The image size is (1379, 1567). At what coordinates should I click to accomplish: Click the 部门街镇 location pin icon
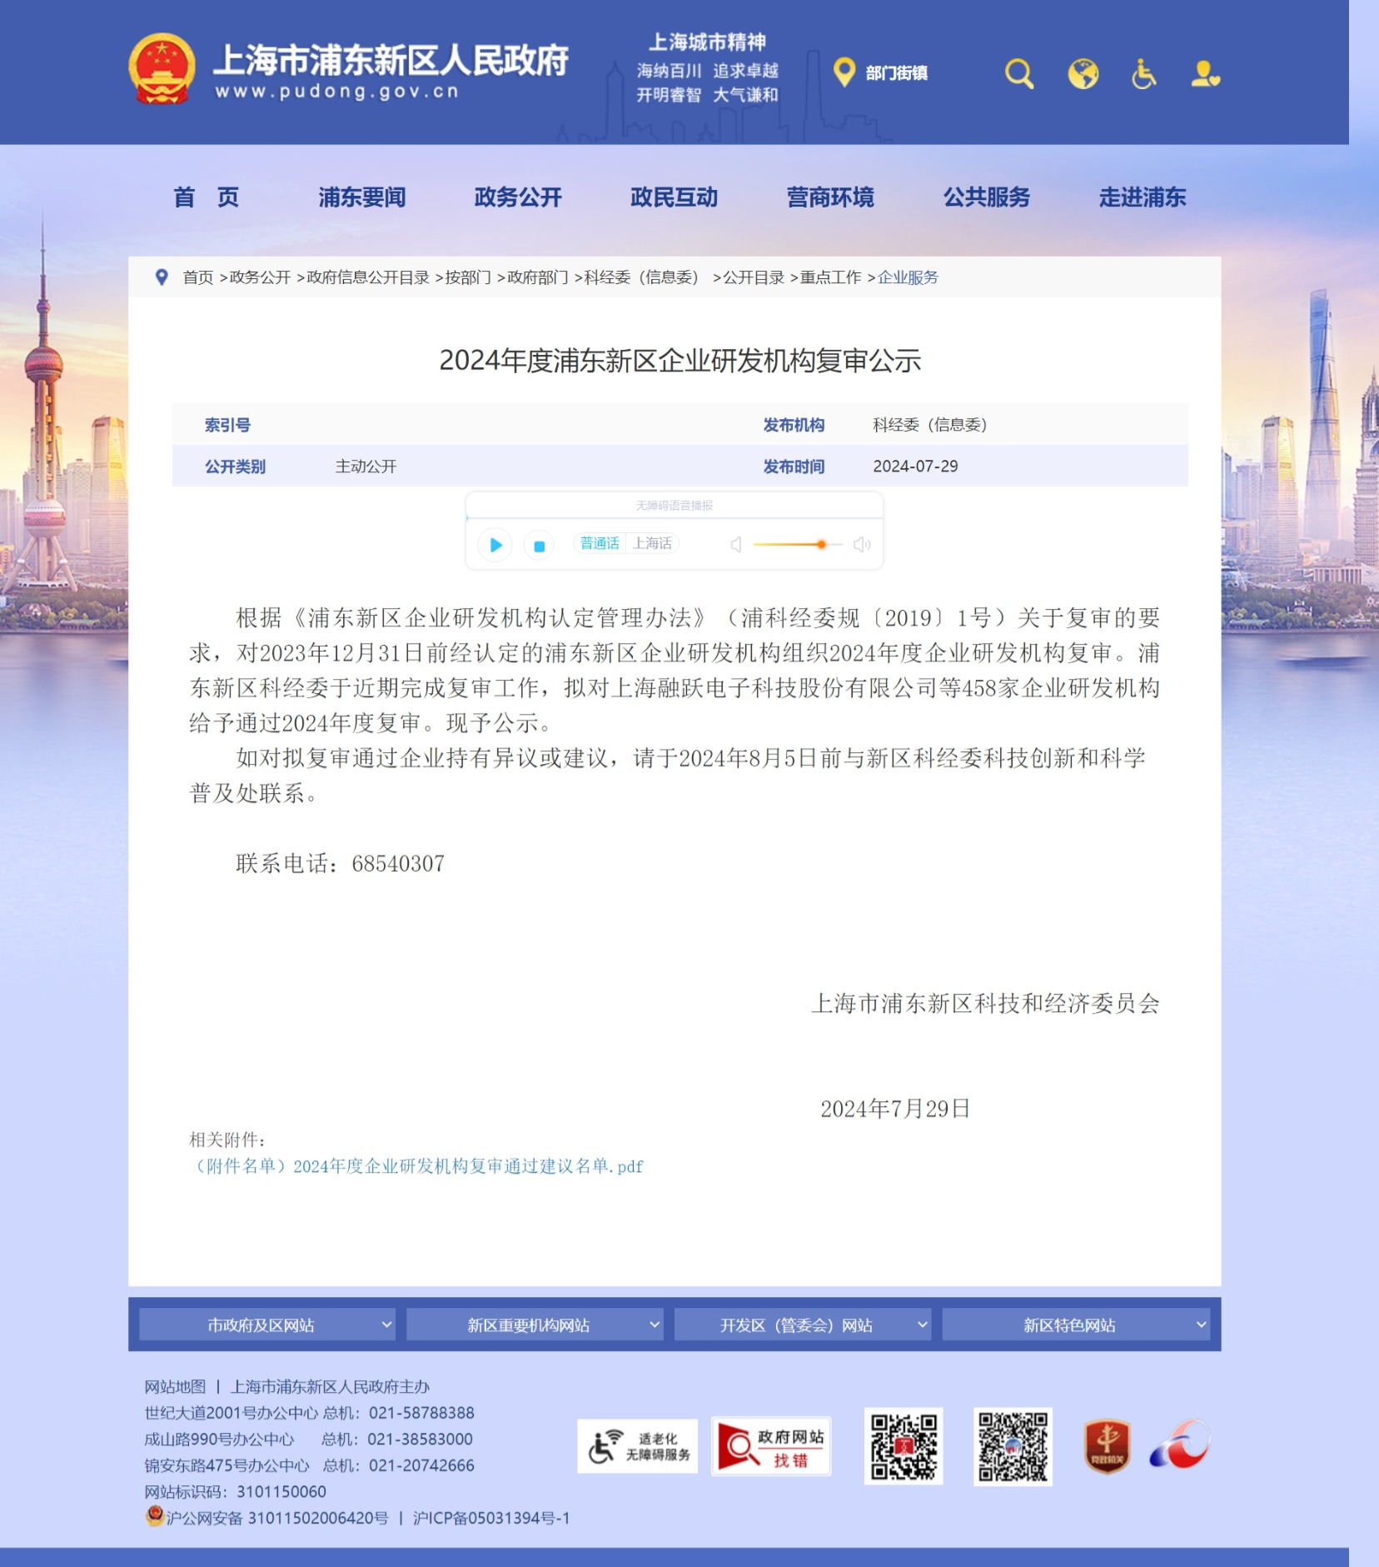tap(844, 72)
